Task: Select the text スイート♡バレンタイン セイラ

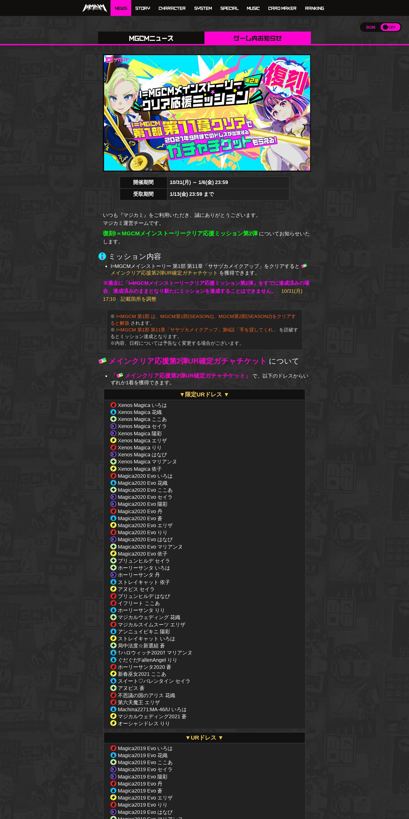Action: coord(154,681)
